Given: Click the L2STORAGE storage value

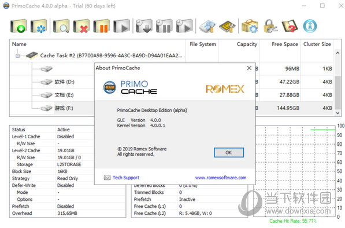Looking at the screenshot, I should pyautogui.click(x=69, y=164).
